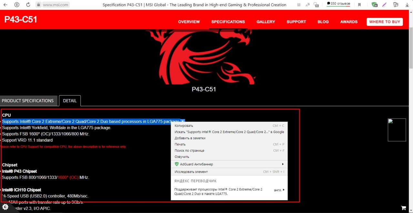Open the Protect shield icon with counter
The height and width of the screenshot is (213, 413).
(316, 5)
